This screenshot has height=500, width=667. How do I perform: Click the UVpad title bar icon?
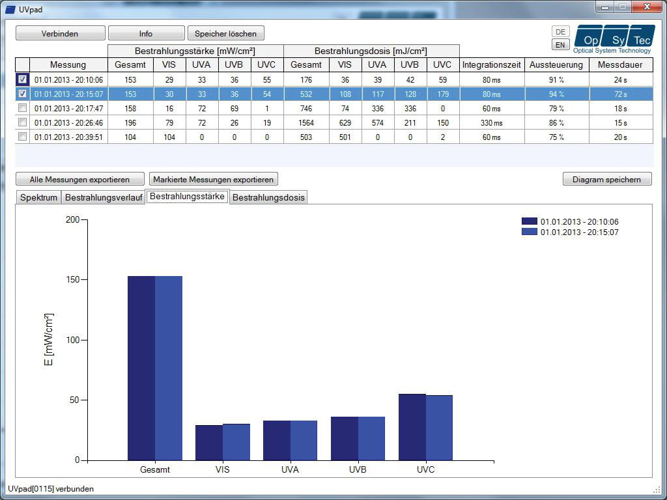10,9
